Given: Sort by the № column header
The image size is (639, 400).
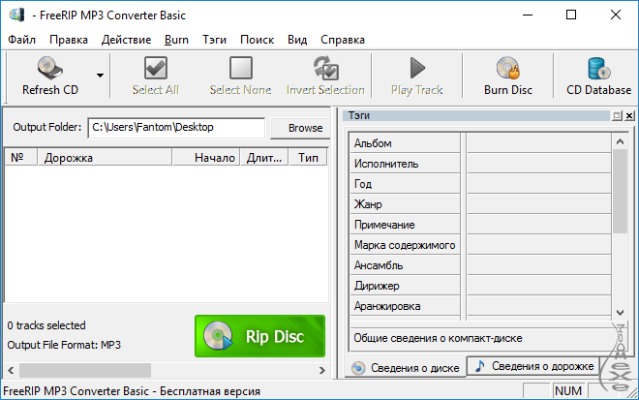Looking at the screenshot, I should (x=20, y=158).
